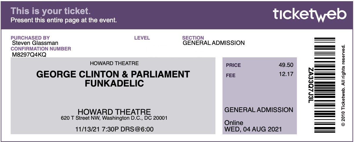Select the barcode number ZA33Q7J3L
The image size is (354, 142).
coord(311,85)
